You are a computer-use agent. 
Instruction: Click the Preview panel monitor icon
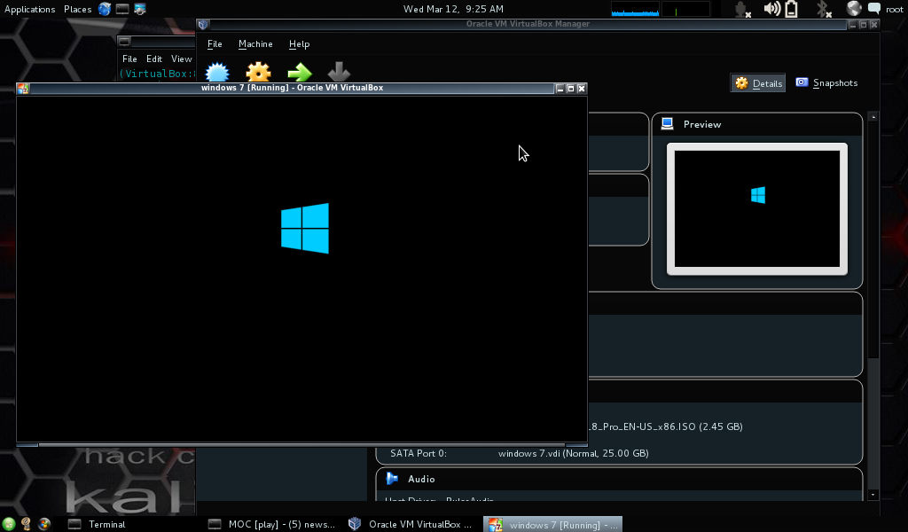click(667, 124)
